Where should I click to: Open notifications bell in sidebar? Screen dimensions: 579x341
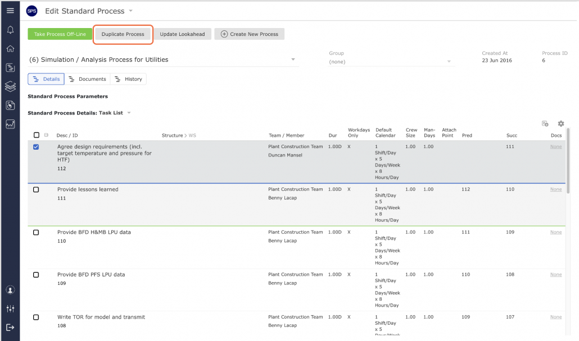(x=10, y=30)
